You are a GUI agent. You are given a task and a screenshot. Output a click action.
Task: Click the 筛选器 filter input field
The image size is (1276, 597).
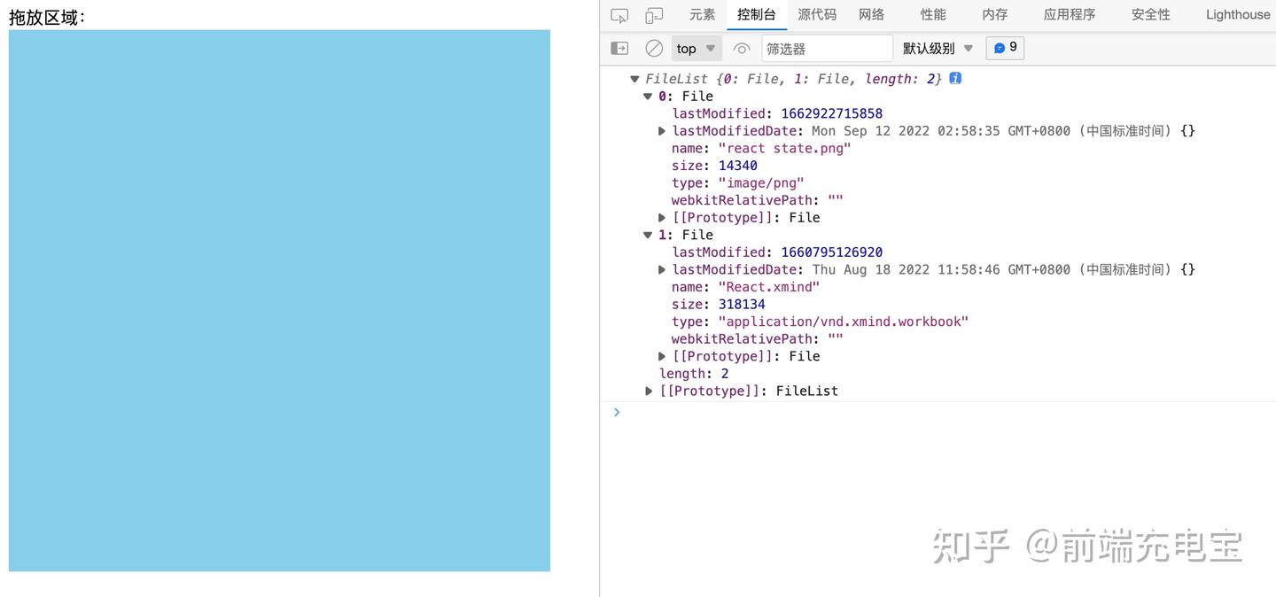pos(827,48)
